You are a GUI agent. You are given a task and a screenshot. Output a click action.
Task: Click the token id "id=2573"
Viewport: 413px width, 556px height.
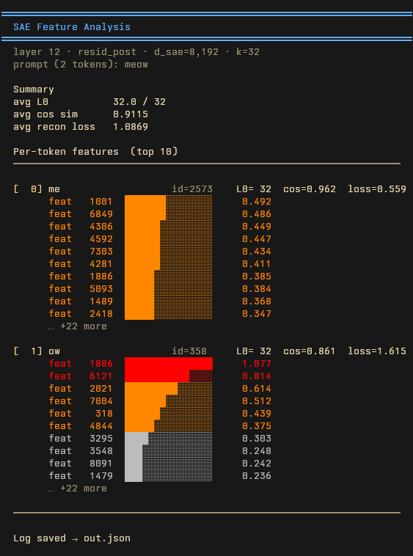192,189
